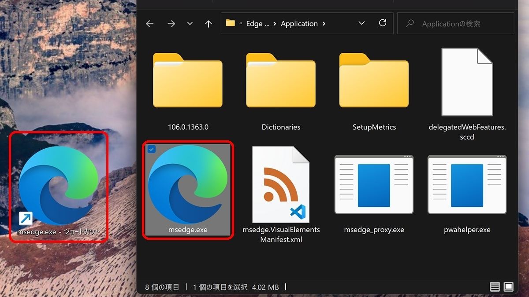Click the delegatedWebFeatures.sccd file name
Screen dimensions: 529x297
[x=467, y=132]
